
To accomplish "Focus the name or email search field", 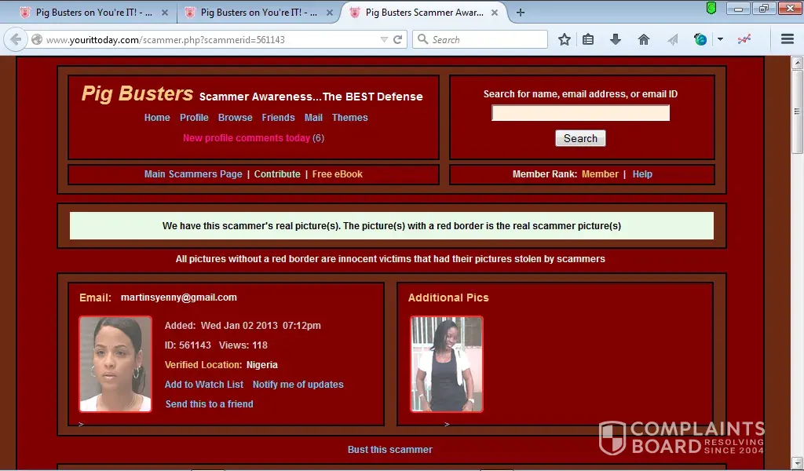I will 580,114.
